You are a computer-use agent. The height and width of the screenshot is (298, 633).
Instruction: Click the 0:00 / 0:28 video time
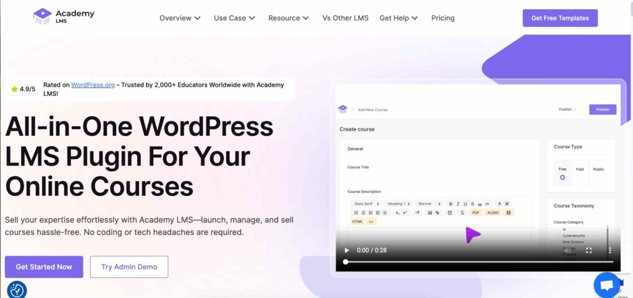tap(372, 250)
